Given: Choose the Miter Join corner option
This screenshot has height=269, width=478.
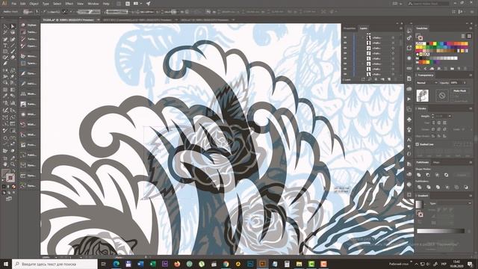Looking at the screenshot, I should pyautogui.click(x=433, y=129).
